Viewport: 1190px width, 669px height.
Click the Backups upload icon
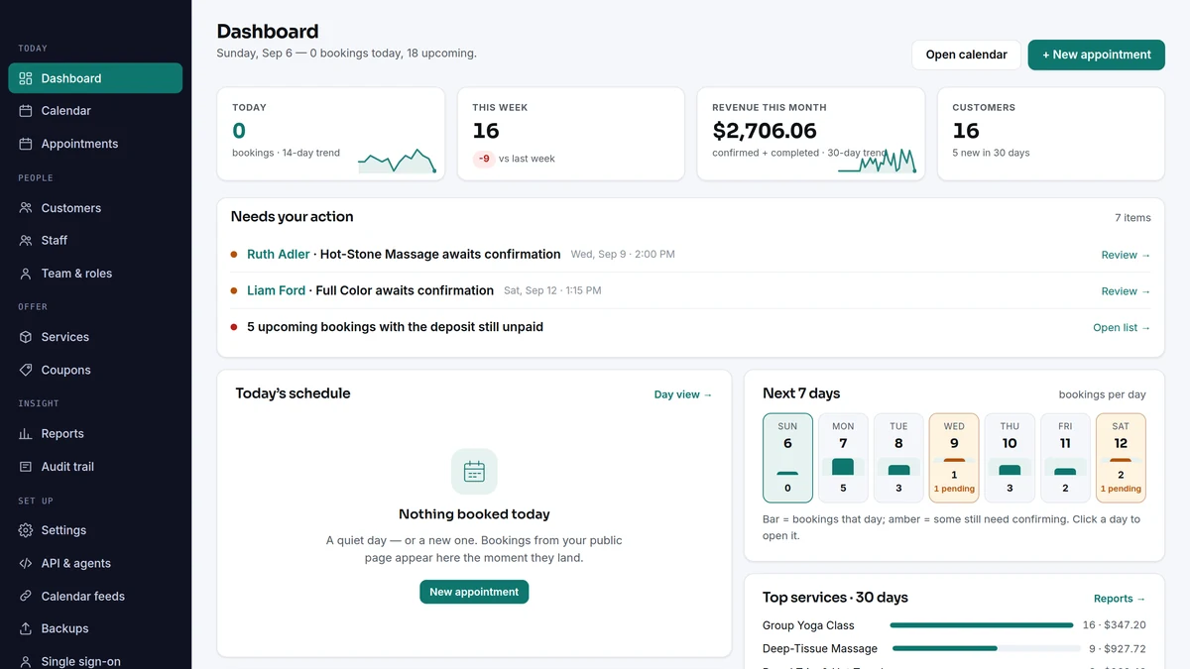pyautogui.click(x=26, y=628)
